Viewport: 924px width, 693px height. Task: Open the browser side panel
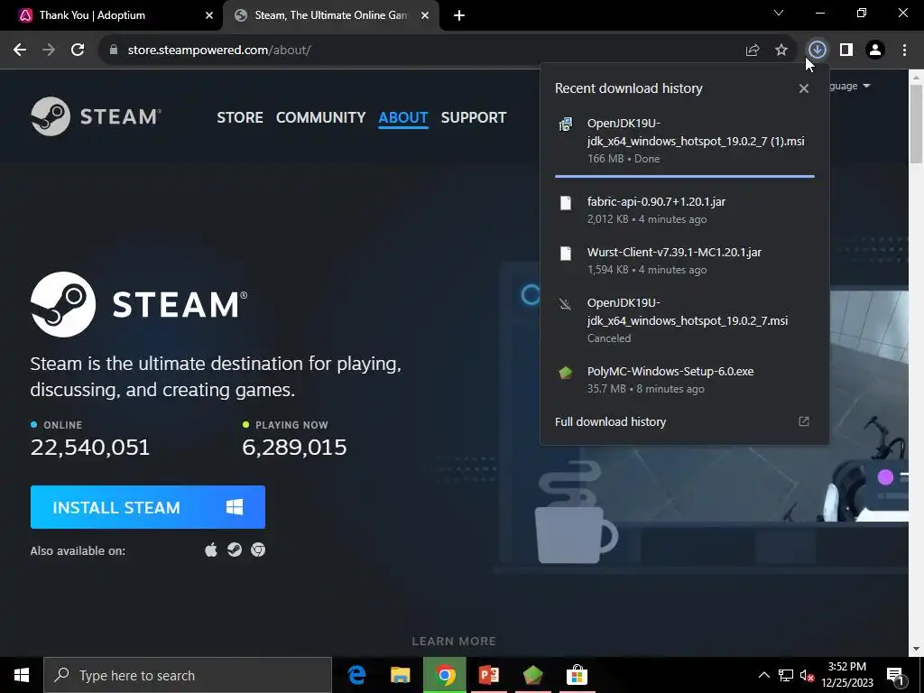(846, 51)
